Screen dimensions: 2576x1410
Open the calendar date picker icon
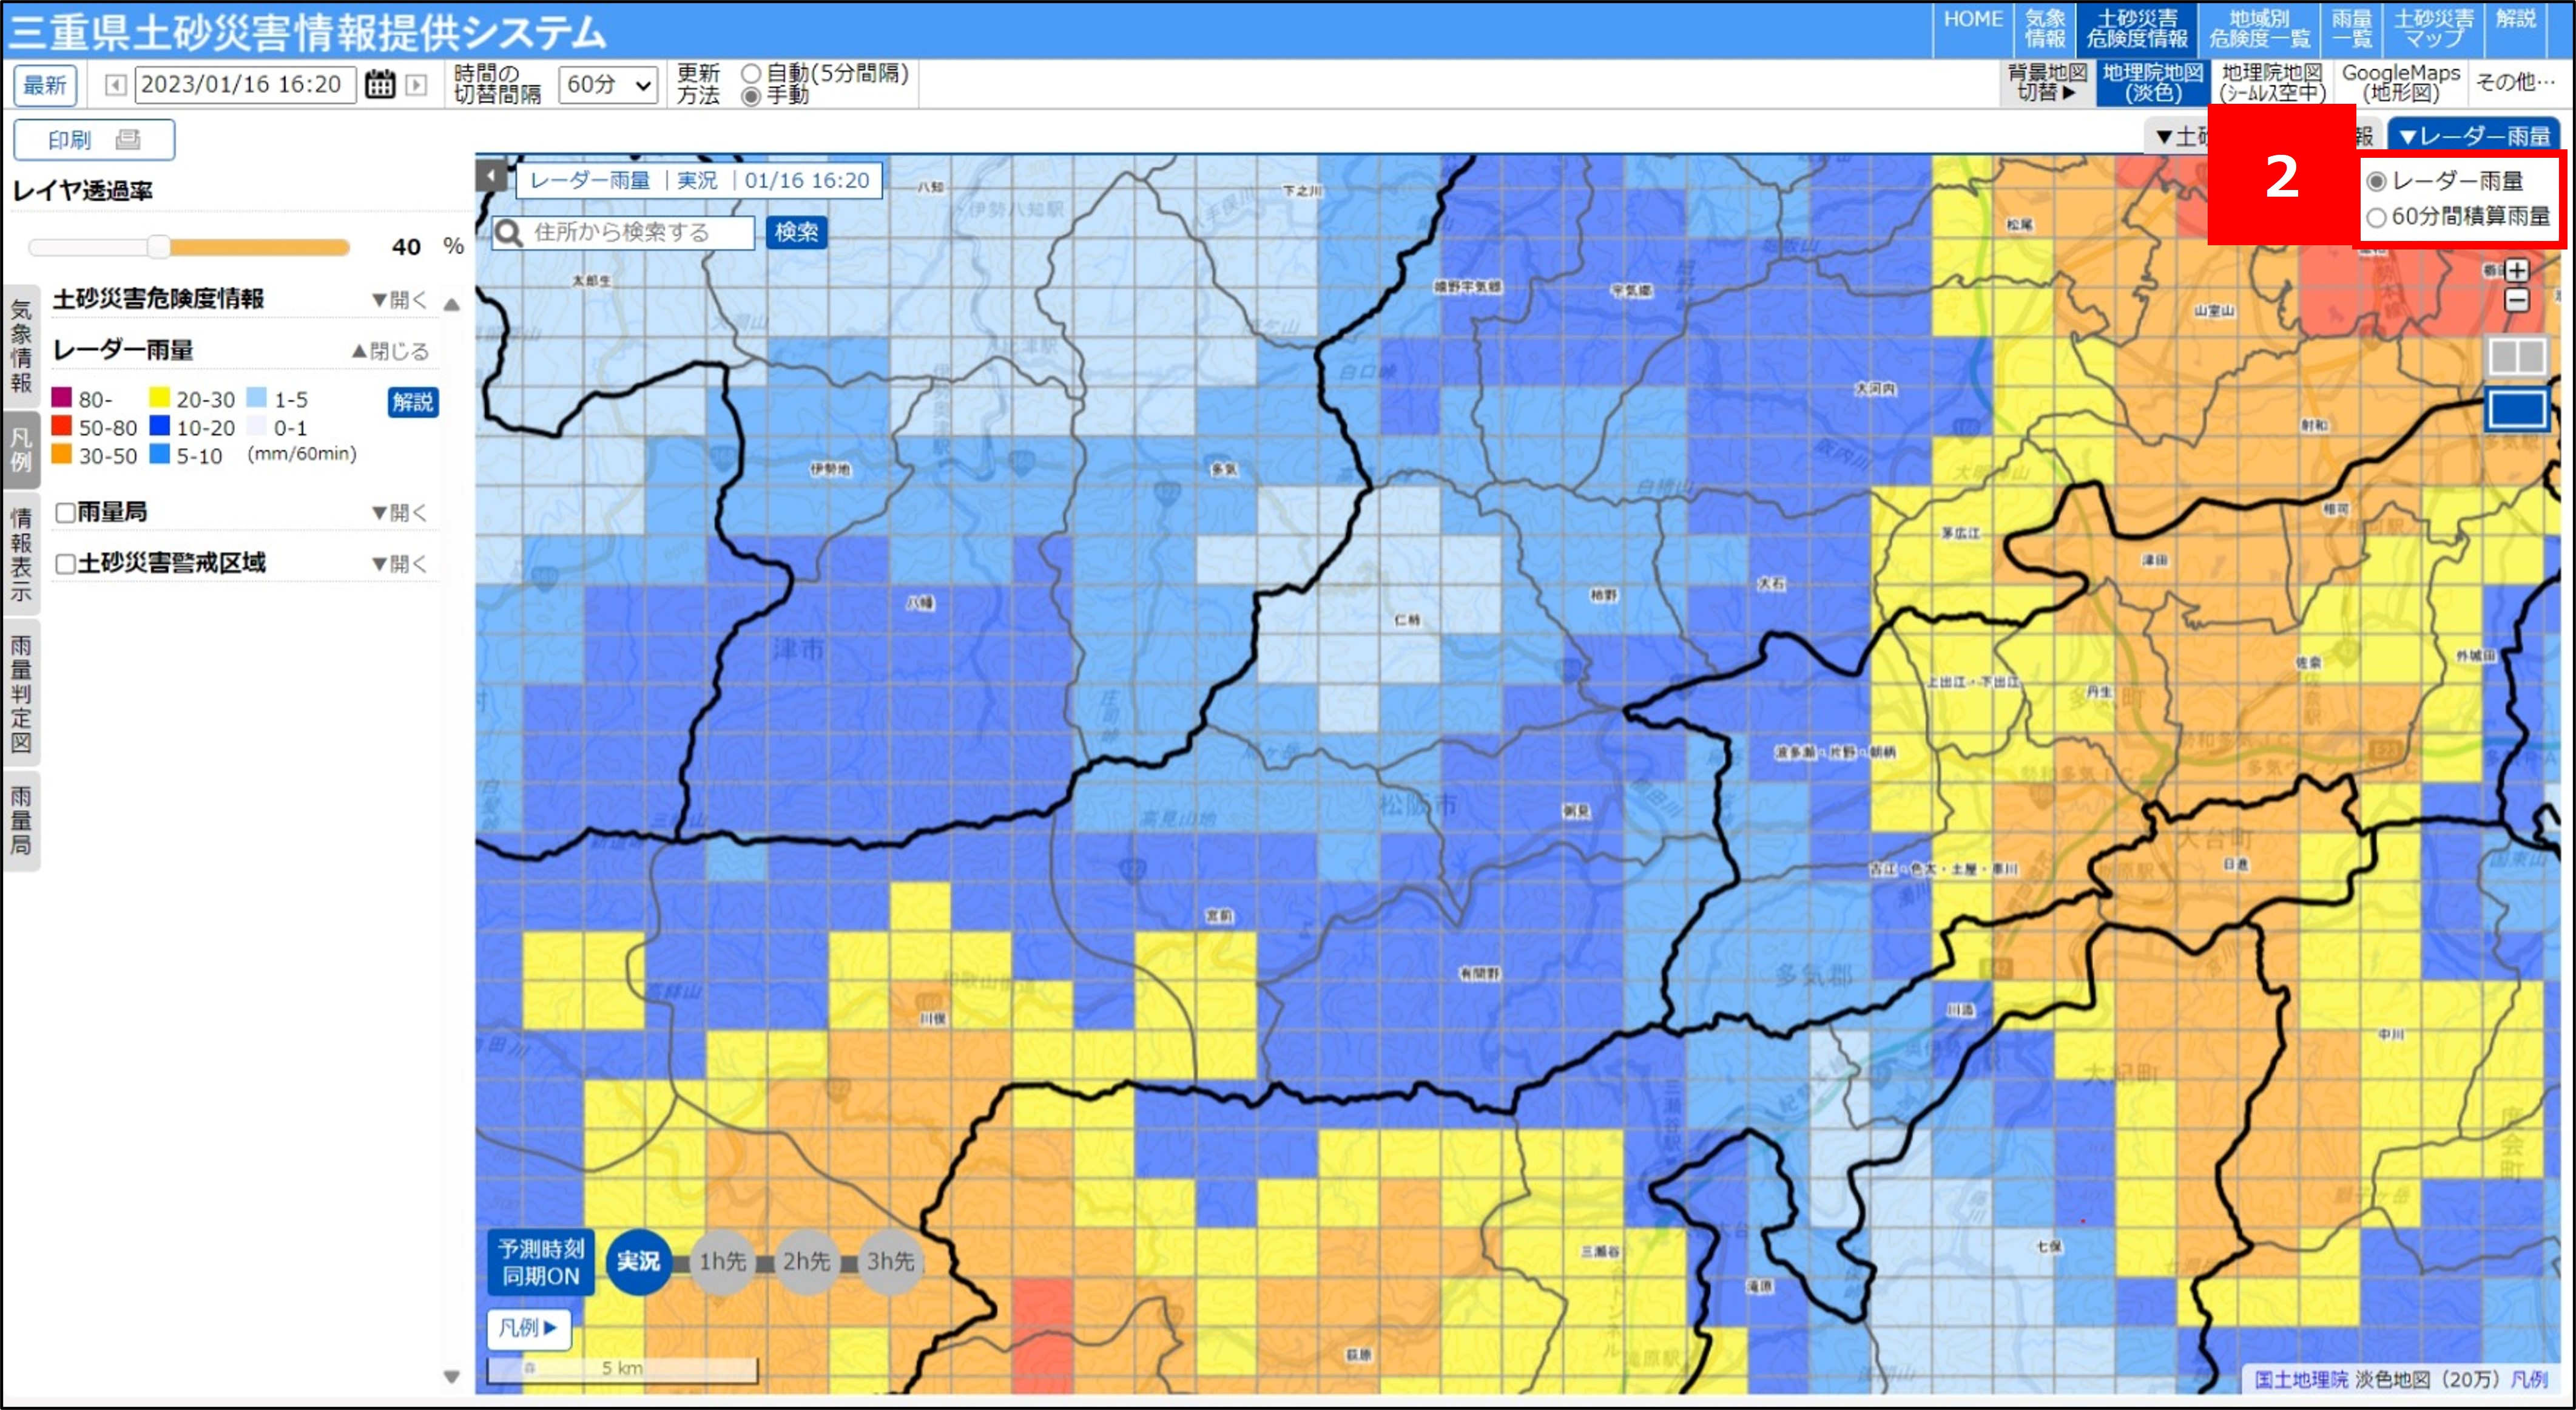click(380, 85)
